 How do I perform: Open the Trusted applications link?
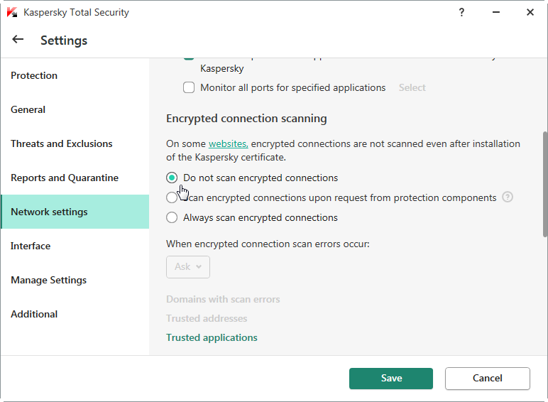click(x=212, y=337)
